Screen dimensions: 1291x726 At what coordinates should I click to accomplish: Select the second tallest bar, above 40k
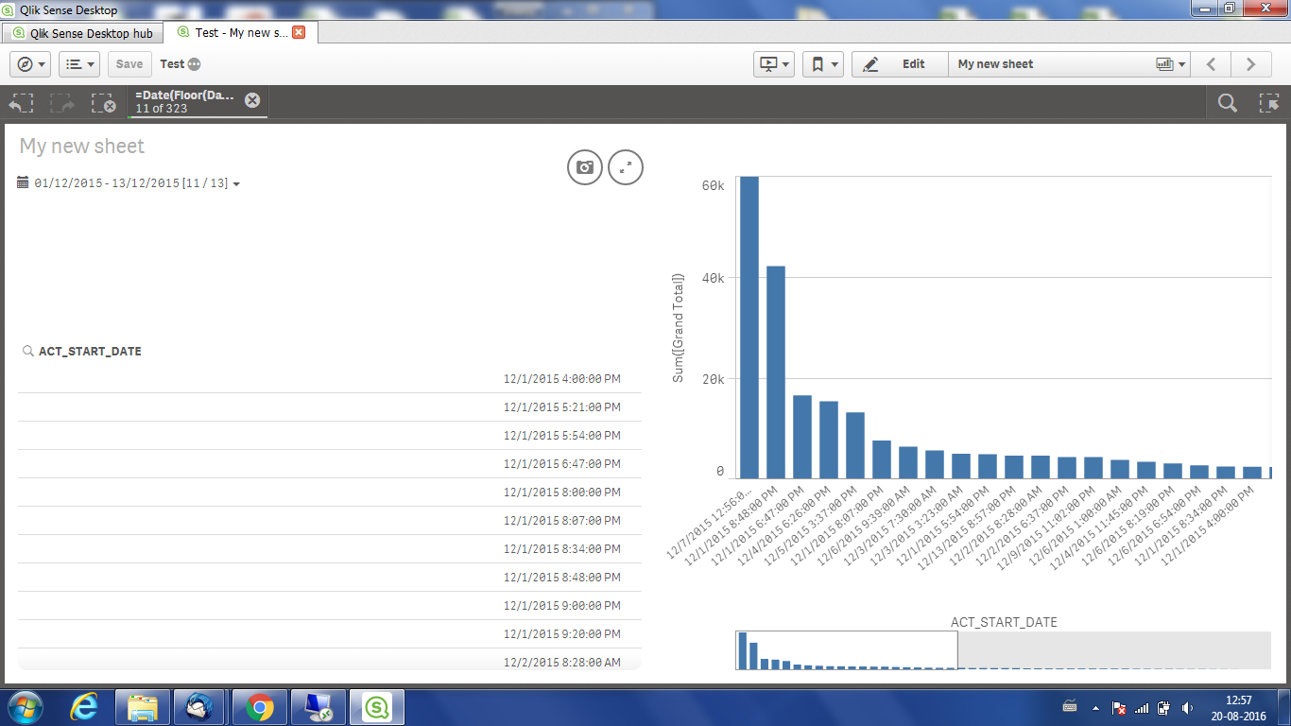(x=775, y=372)
